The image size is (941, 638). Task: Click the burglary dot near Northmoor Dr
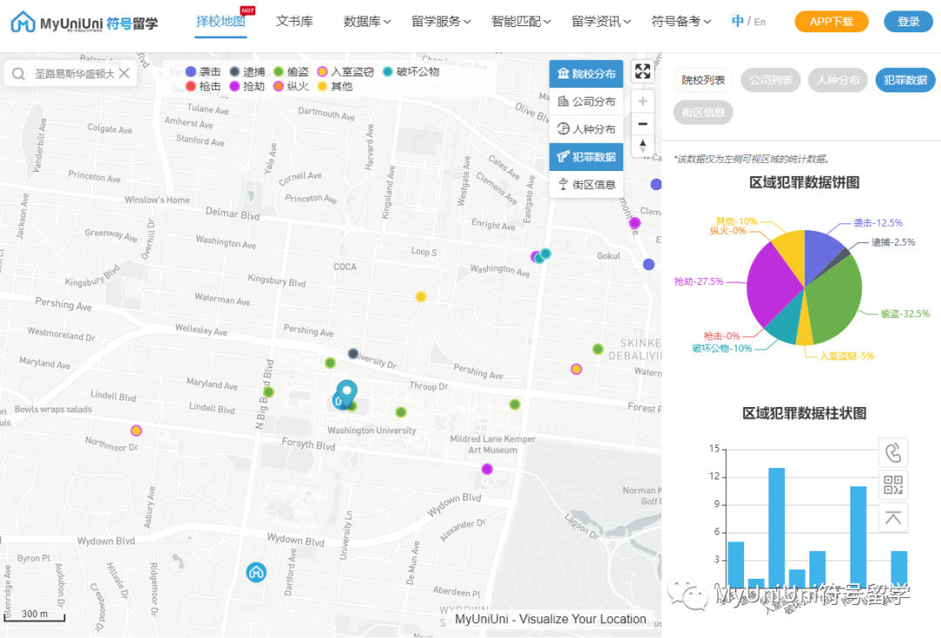pyautogui.click(x=136, y=431)
